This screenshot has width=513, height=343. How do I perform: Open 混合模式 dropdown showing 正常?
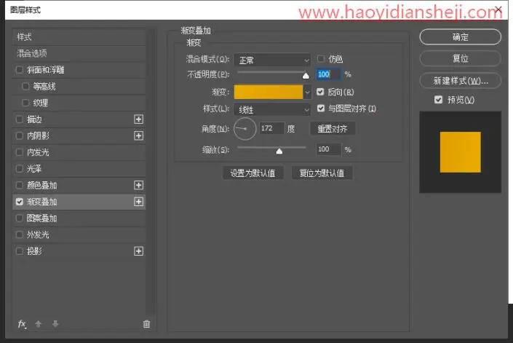[x=272, y=60]
